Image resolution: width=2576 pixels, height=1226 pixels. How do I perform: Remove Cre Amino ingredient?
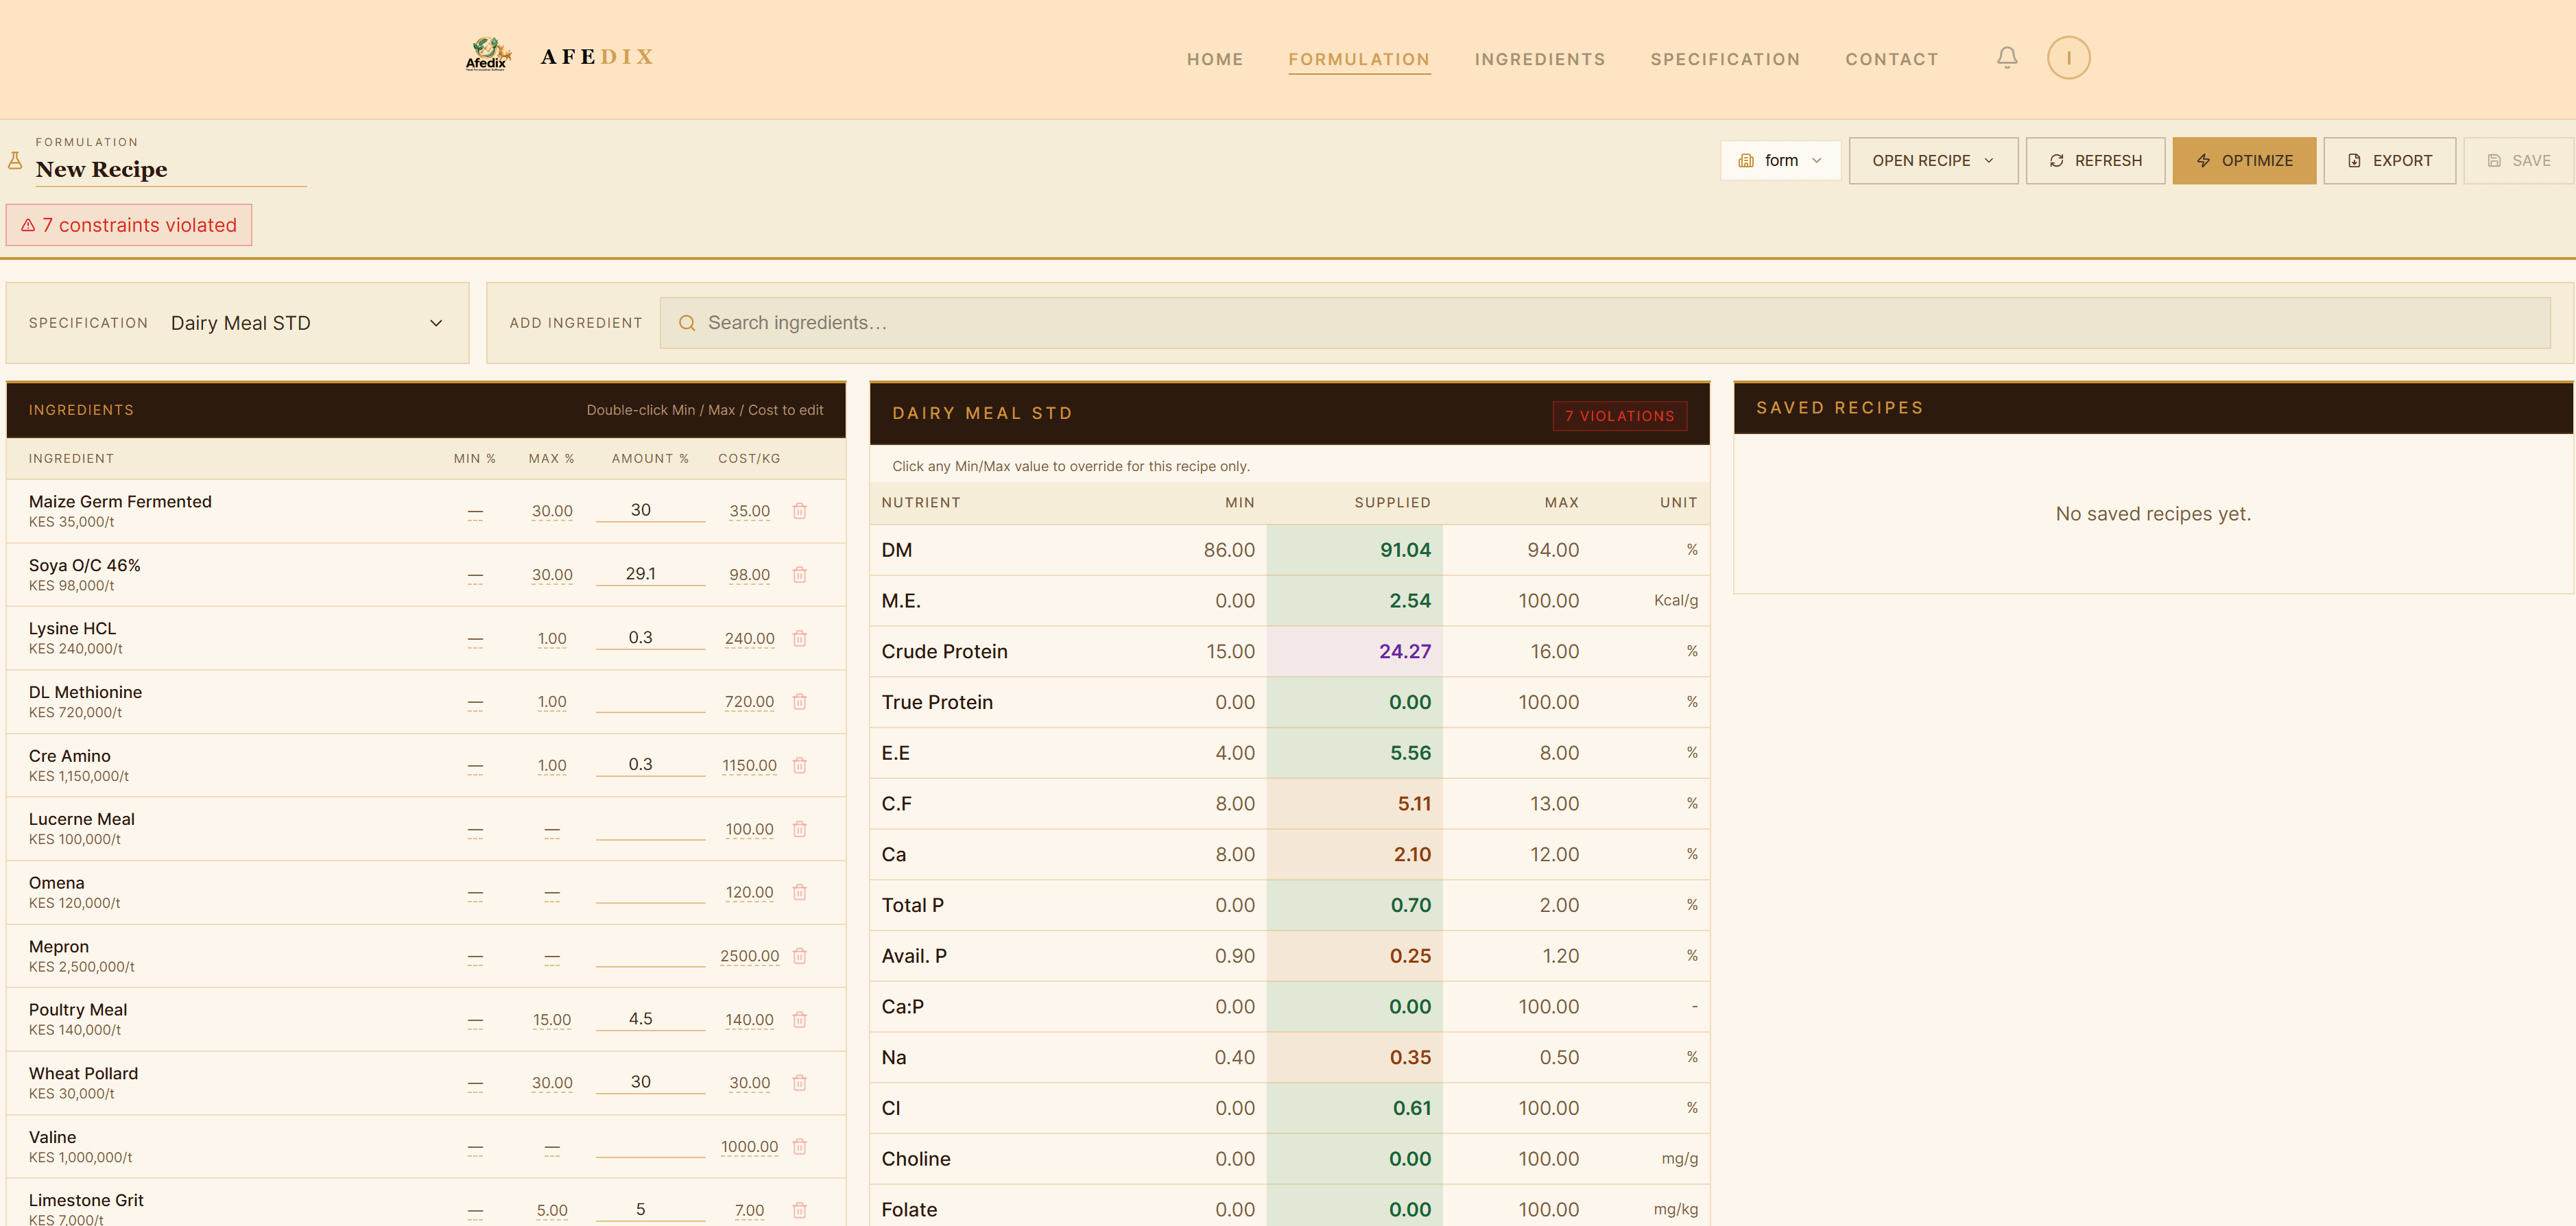(x=799, y=765)
